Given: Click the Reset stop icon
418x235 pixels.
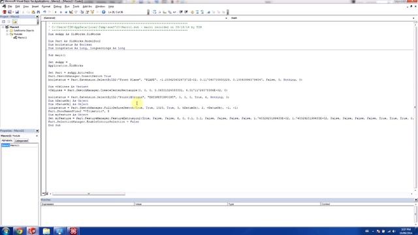Looking at the screenshot, I should [66, 12].
